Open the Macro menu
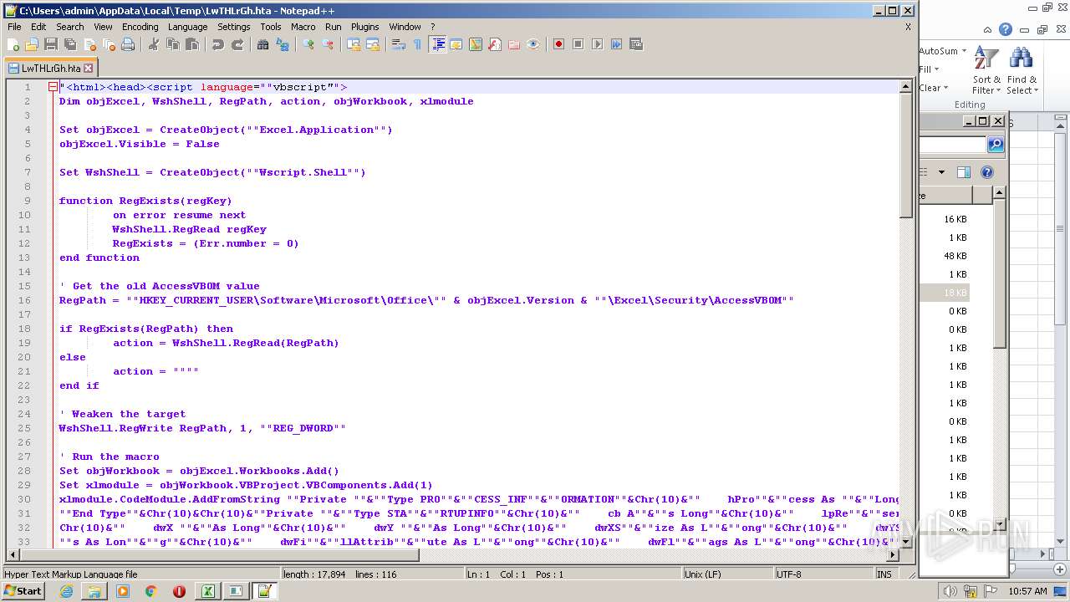The height and width of the screenshot is (602, 1070). click(x=303, y=27)
